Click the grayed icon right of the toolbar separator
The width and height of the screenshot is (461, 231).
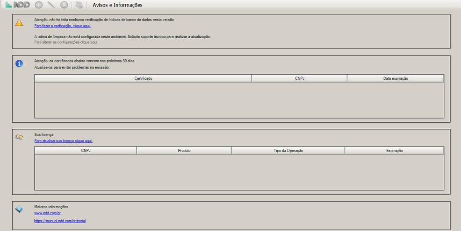[79, 5]
